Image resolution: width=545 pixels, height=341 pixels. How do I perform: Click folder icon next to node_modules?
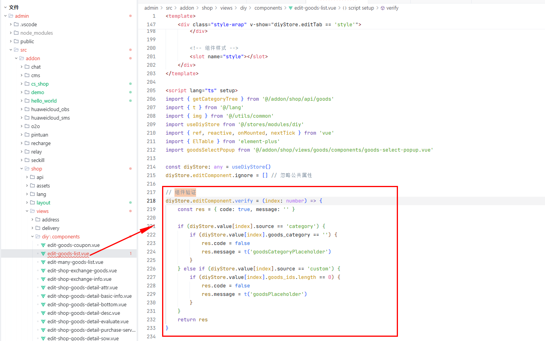coord(16,33)
